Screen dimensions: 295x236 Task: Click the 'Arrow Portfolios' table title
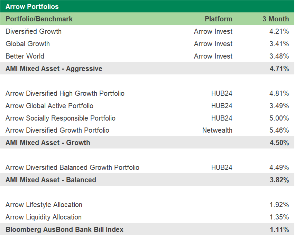click(32, 7)
